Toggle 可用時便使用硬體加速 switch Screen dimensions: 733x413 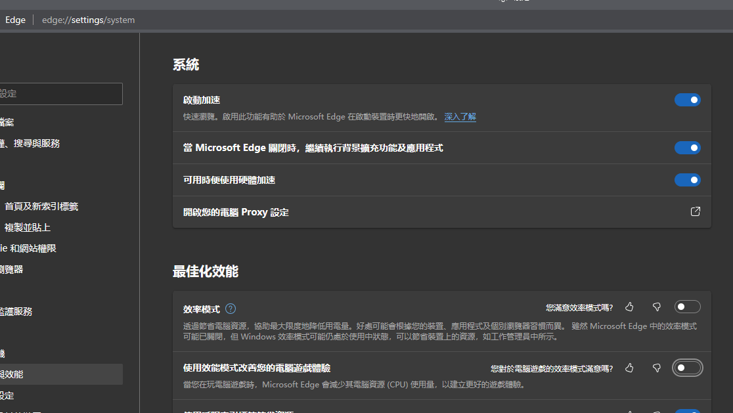687,180
